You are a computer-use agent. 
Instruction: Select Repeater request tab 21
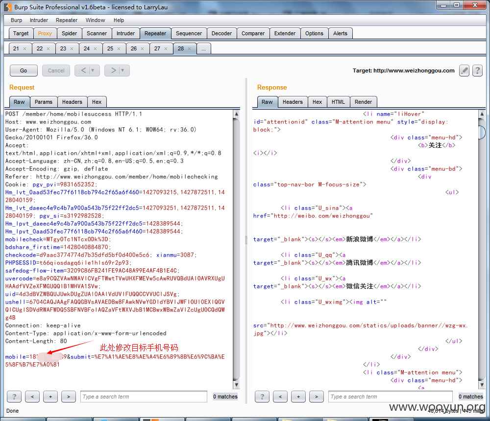[x=16, y=49]
